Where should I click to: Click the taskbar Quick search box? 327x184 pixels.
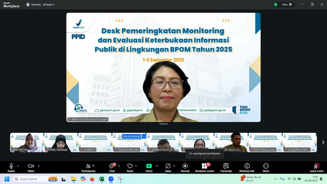click(35, 179)
